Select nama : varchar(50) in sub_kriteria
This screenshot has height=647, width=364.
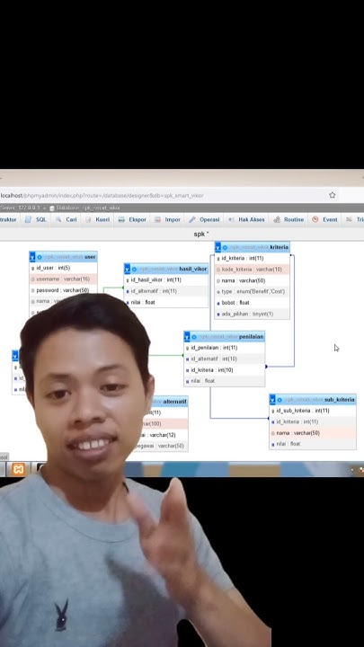[313, 433]
